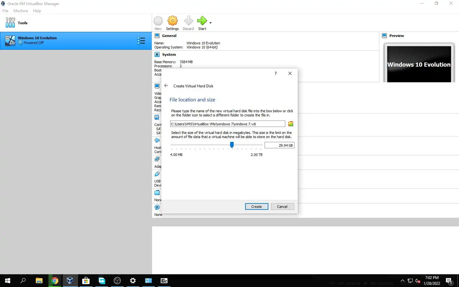Click the Display section monitor icon
This screenshot has height=287, width=459.
click(x=157, y=86)
